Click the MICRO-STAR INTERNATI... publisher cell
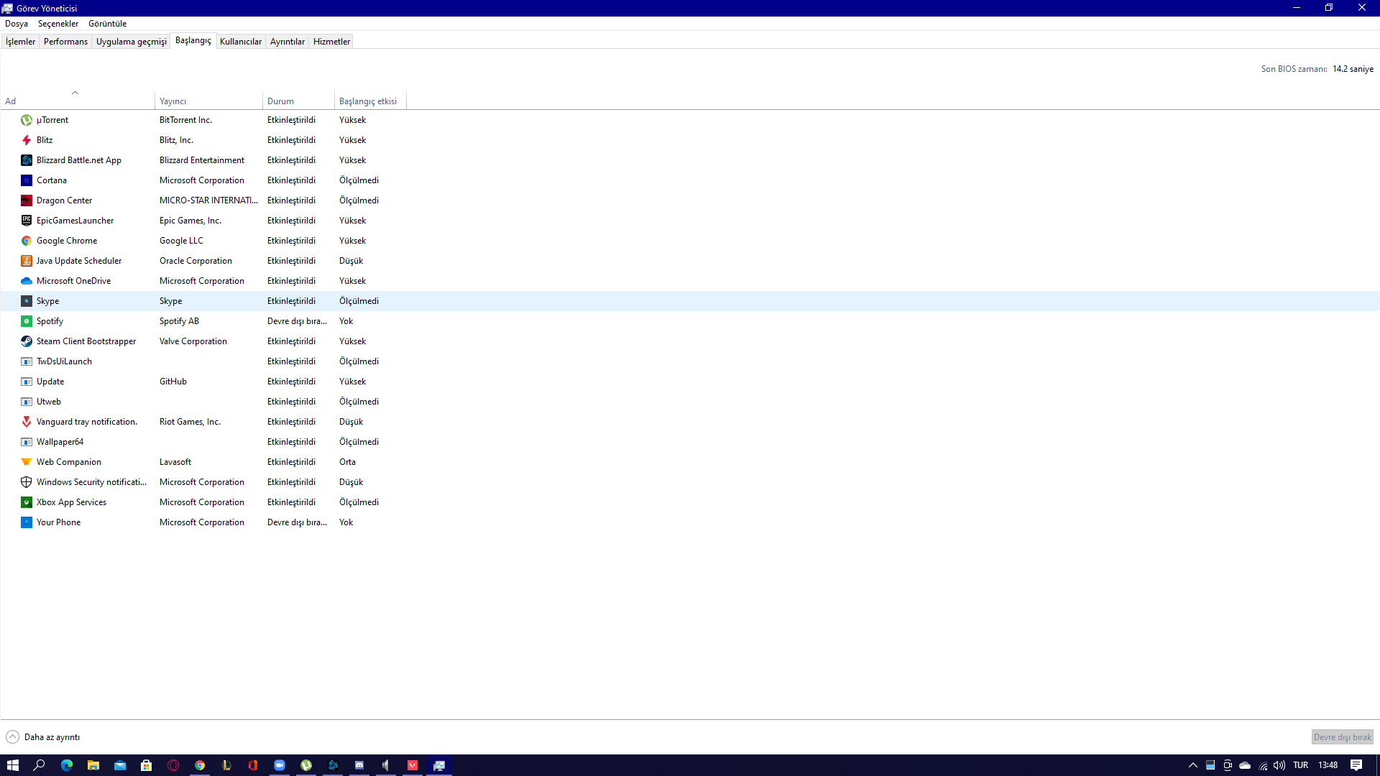Image resolution: width=1380 pixels, height=776 pixels. pyautogui.click(x=208, y=200)
